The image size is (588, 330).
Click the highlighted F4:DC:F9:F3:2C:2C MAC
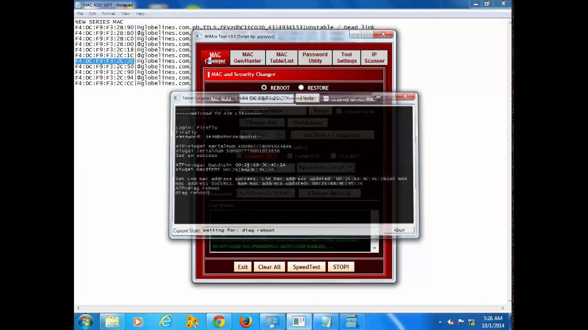[104, 61]
